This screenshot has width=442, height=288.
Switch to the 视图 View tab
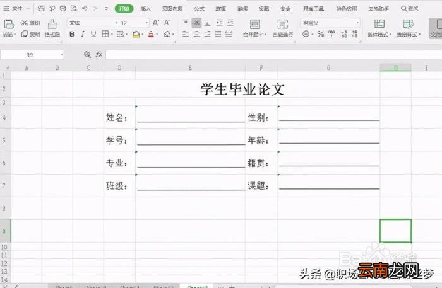(264, 9)
